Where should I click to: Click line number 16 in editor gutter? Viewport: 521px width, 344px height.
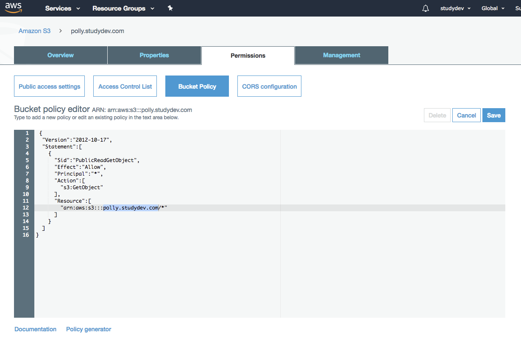[x=26, y=235]
